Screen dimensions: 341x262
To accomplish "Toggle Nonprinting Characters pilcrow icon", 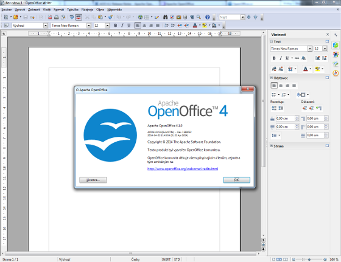I will (192, 17).
